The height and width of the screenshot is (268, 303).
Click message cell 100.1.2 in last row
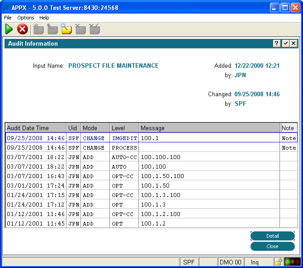(x=209, y=223)
